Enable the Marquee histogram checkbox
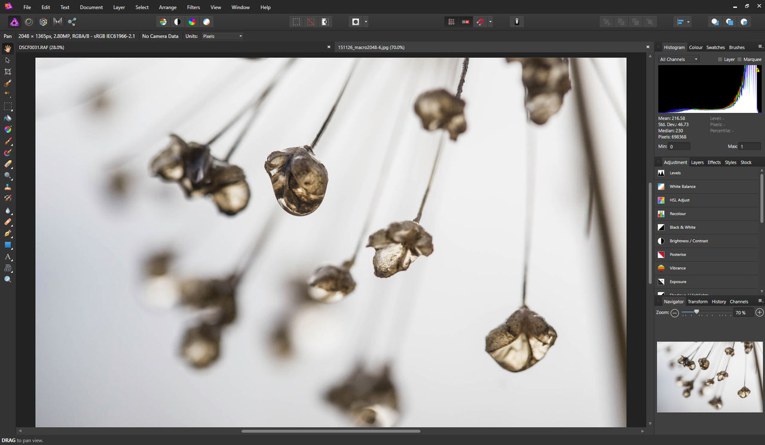Viewport: 765px width, 445px height. tap(740, 59)
